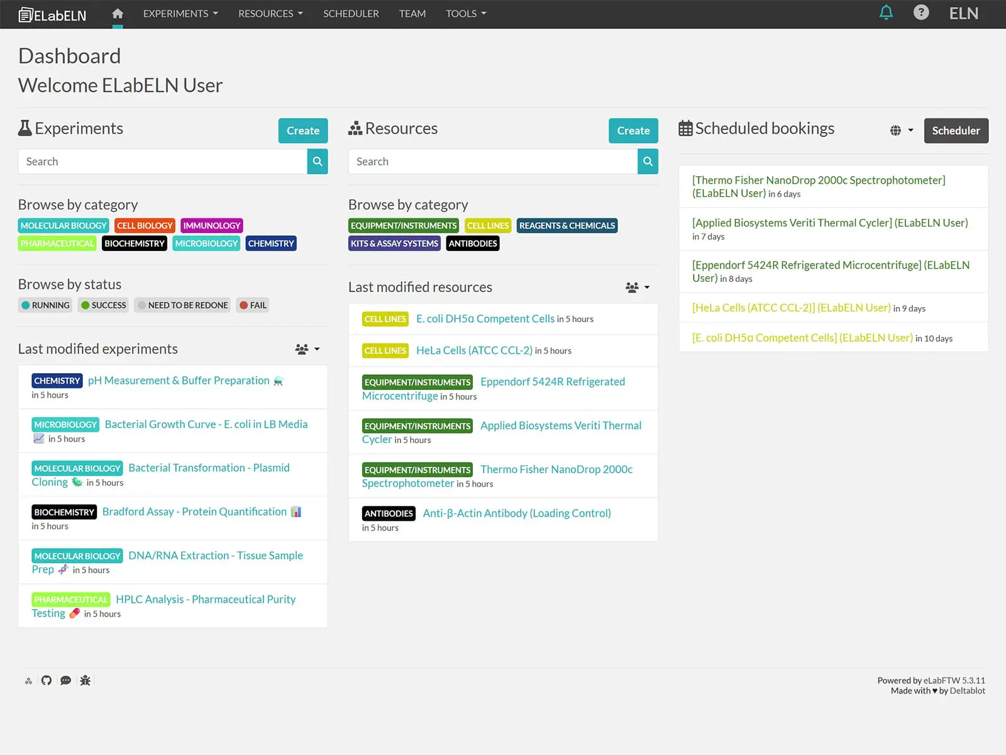This screenshot has height=755, width=1006.
Task: Select the purple IMMUNOLOGY category tag
Action: 211,225
